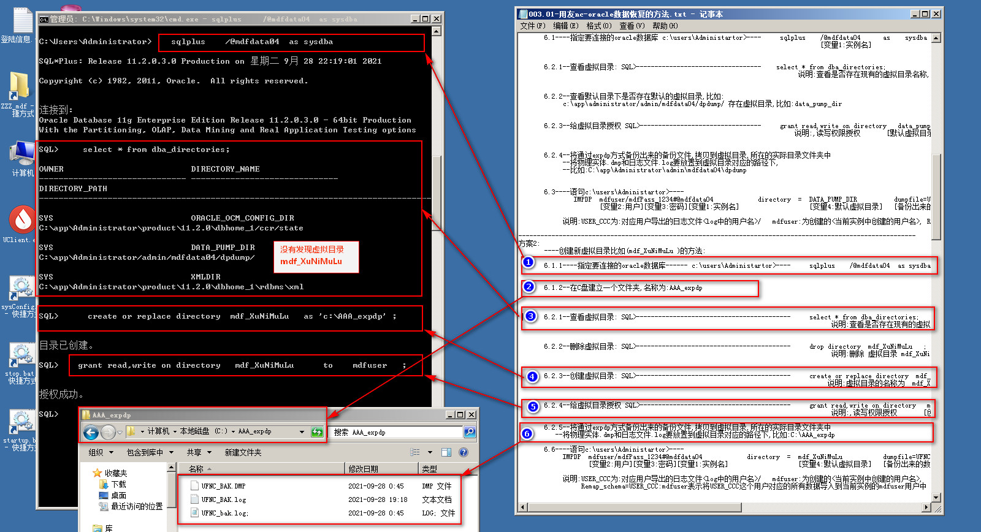Click the change view icon in Explorer

pos(415,452)
